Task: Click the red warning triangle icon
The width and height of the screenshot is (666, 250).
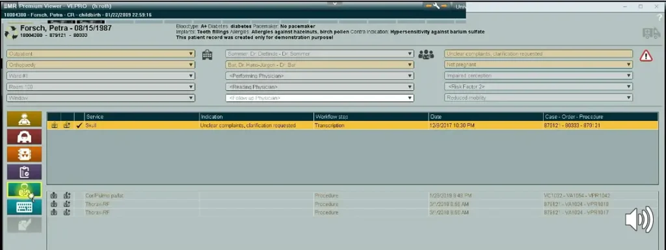Action: pyautogui.click(x=646, y=55)
